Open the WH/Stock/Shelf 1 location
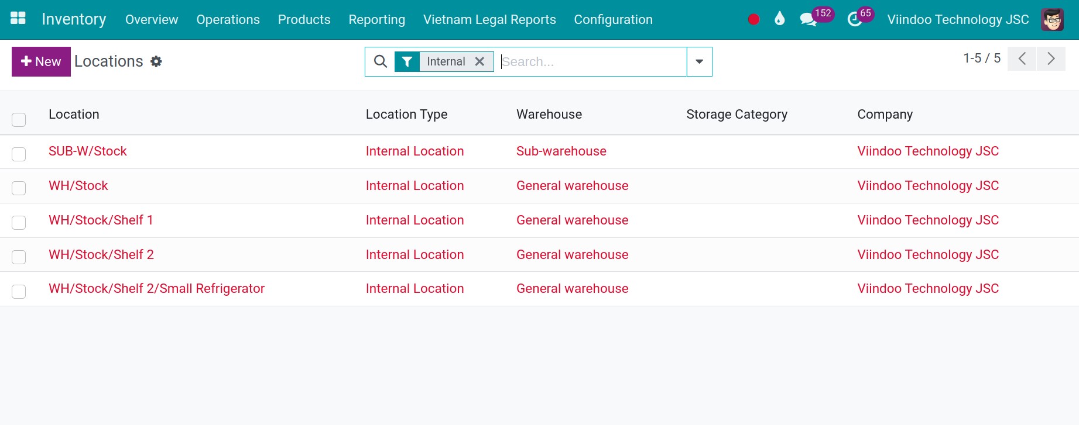This screenshot has width=1079, height=425. [x=101, y=220]
